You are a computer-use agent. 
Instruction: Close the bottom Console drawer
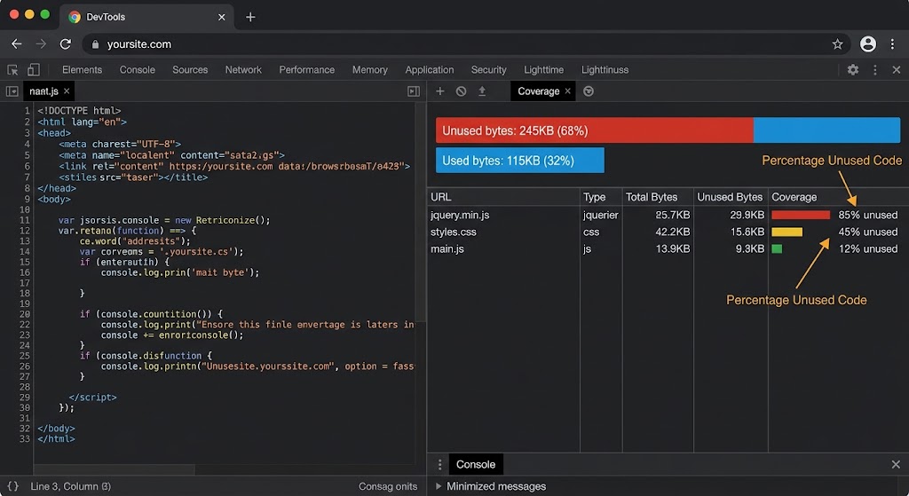click(x=896, y=464)
